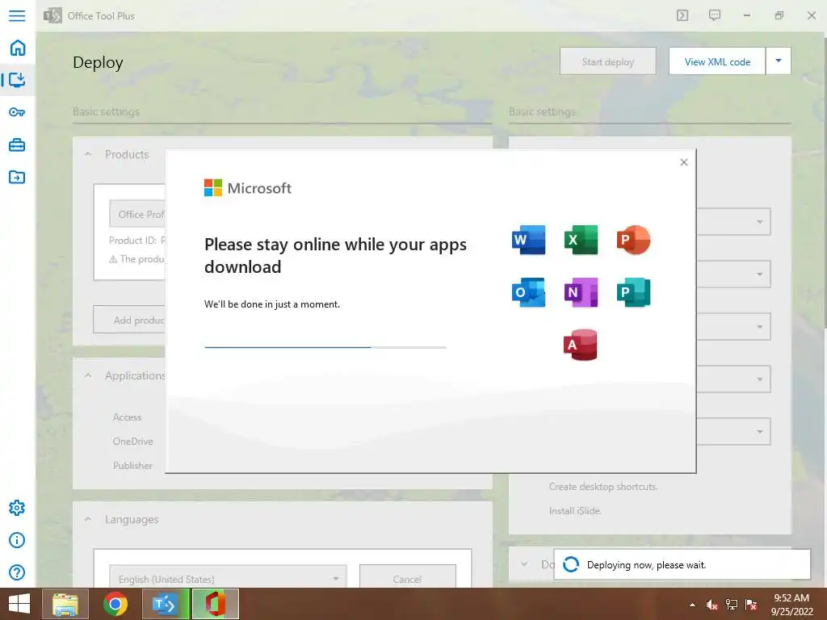Screen dimensions: 827x620
Task: Open Action Center flag icon
Action: tap(751, 605)
